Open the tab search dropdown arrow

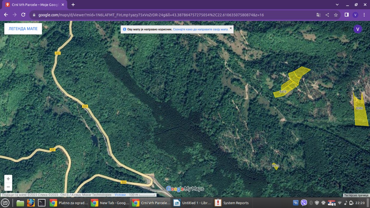coord(336,5)
